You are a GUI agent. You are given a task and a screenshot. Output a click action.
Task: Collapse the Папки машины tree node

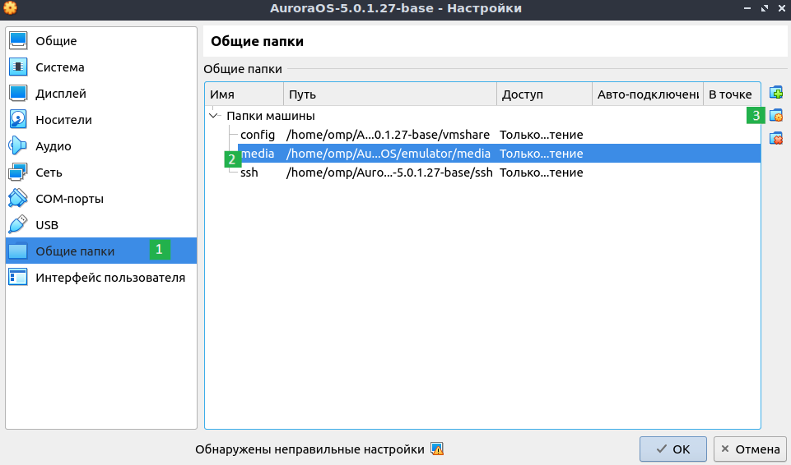(x=214, y=116)
